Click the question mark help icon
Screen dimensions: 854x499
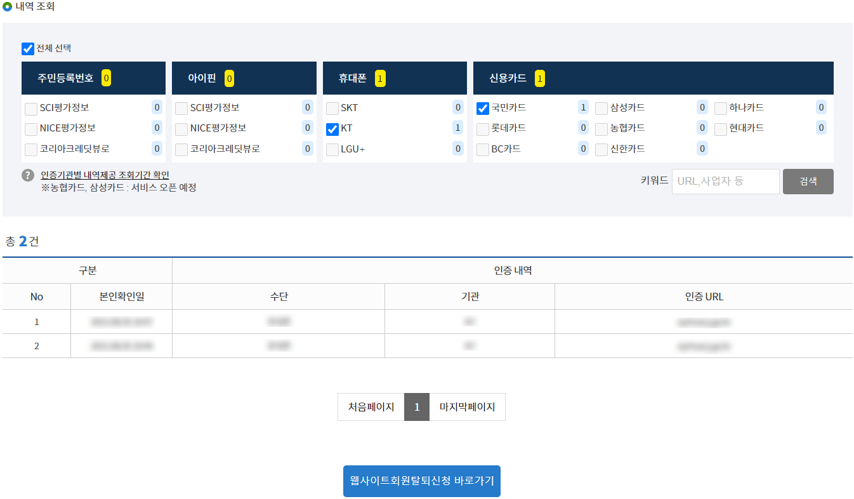point(28,175)
